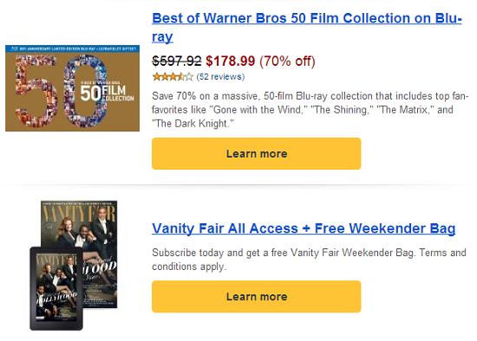Open the 52 reviews link
The width and height of the screenshot is (477, 341).
tap(220, 76)
